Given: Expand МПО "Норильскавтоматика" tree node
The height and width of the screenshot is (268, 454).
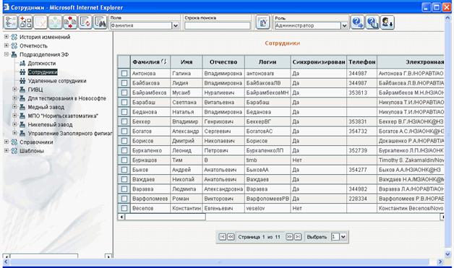Looking at the screenshot, I should [x=14, y=116].
